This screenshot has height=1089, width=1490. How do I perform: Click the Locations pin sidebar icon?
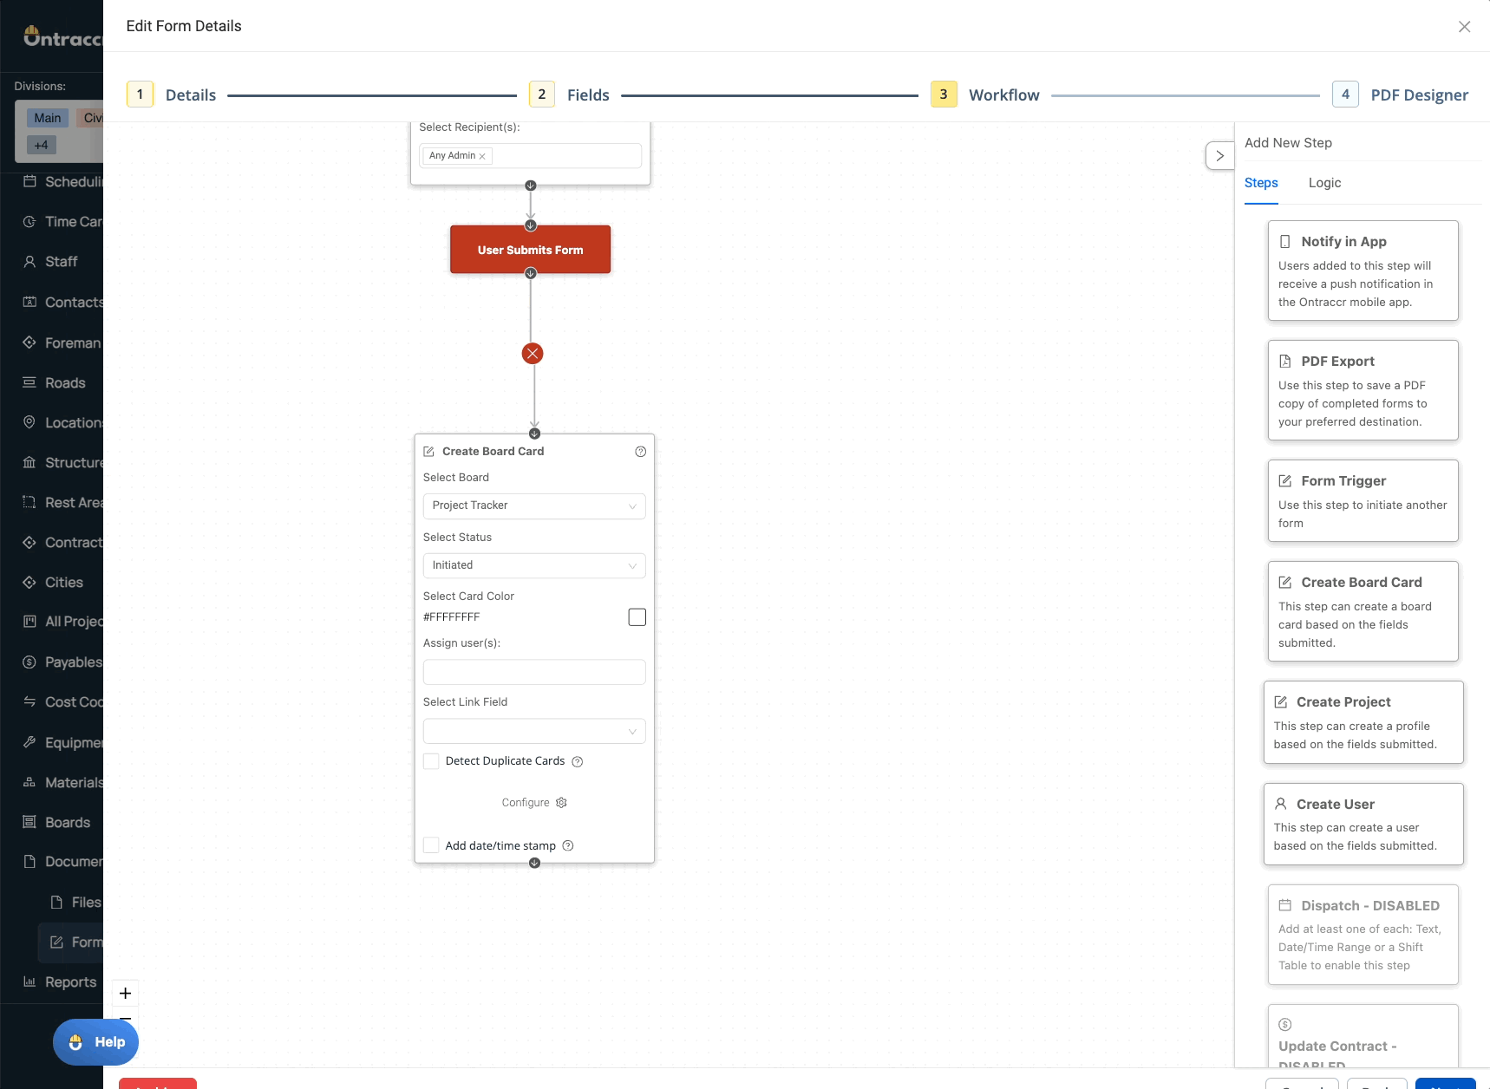pos(29,422)
